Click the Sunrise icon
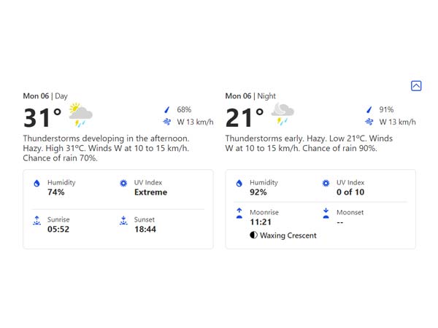This screenshot has height=328, width=438. click(x=36, y=220)
